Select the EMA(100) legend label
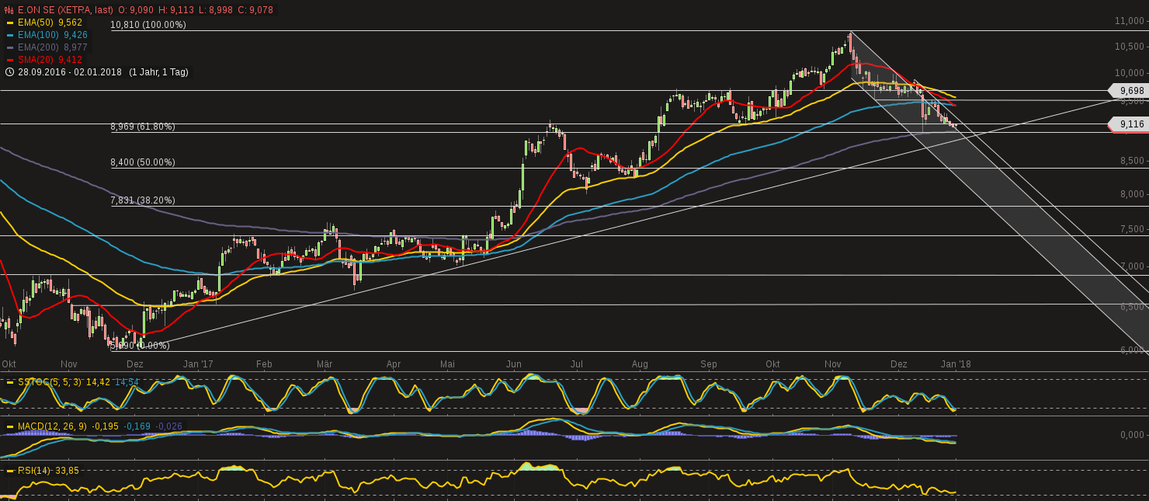The width and height of the screenshot is (1149, 501). [x=38, y=35]
